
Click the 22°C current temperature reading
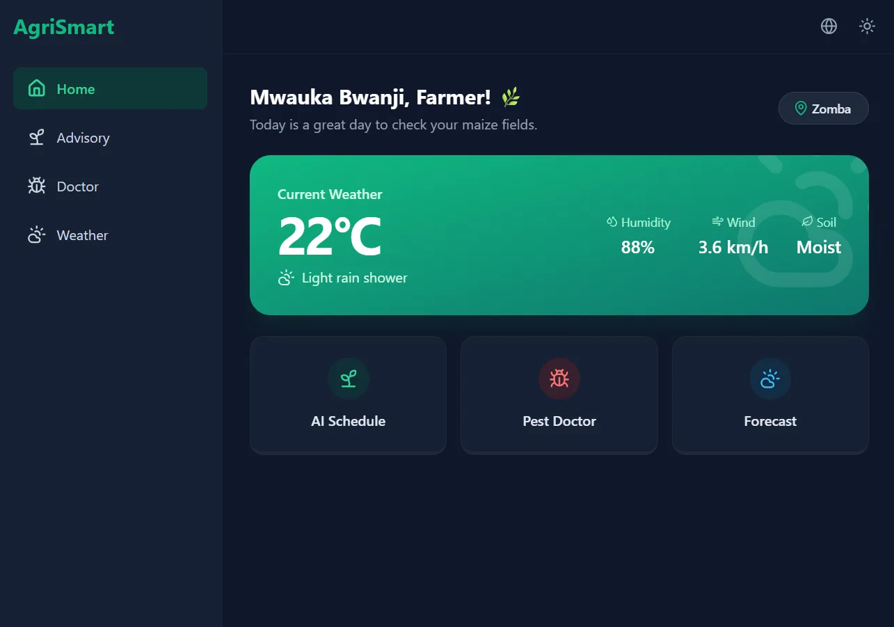point(330,237)
